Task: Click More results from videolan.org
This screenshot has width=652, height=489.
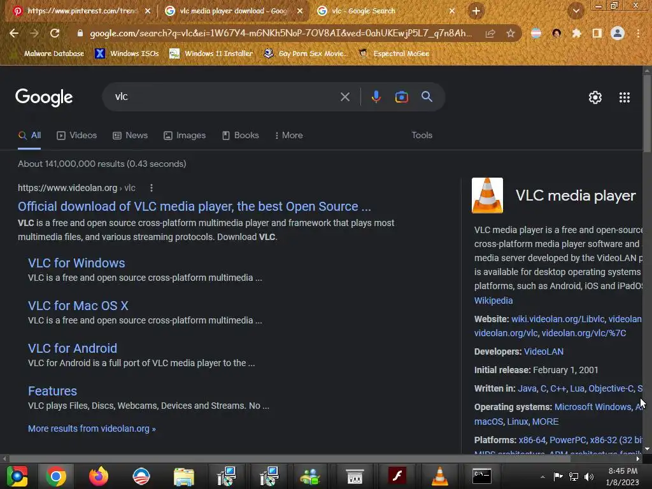Action: [92, 429]
